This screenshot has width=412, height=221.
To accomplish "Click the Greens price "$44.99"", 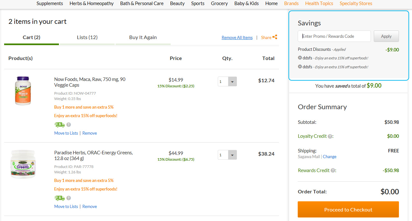I will pyautogui.click(x=176, y=153).
